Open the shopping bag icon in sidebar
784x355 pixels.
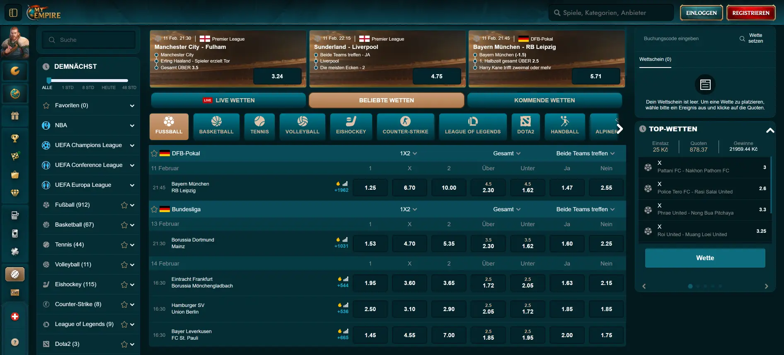pyautogui.click(x=15, y=175)
